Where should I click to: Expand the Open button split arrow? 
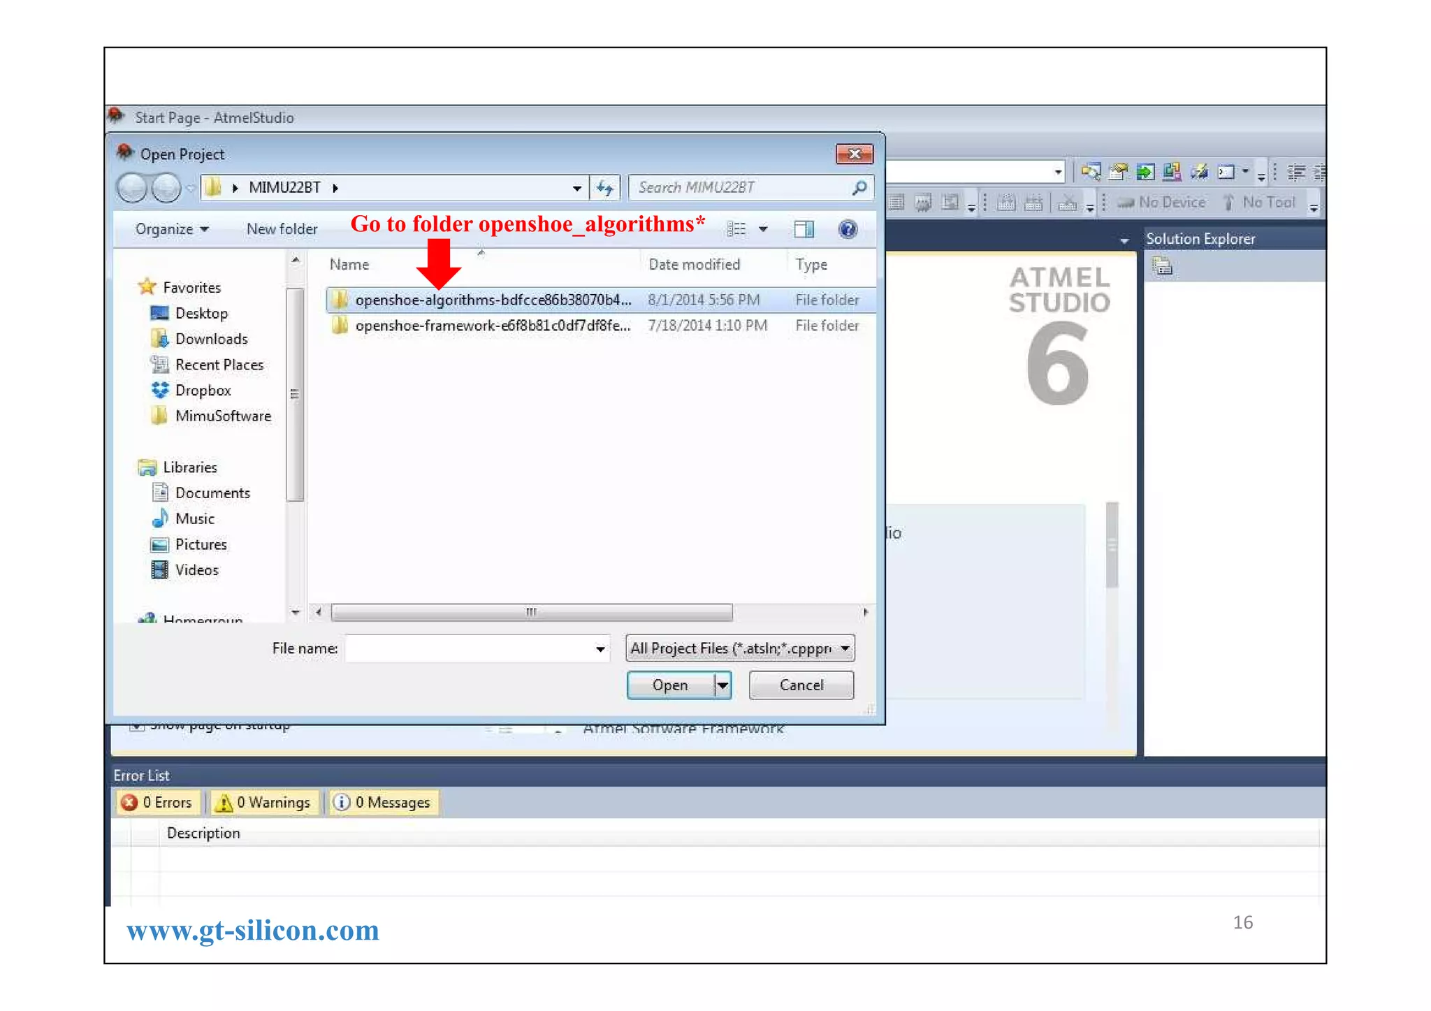(x=722, y=685)
